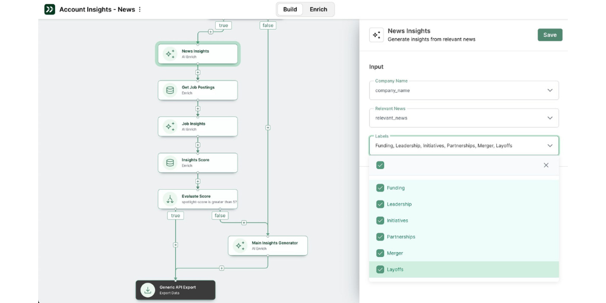Toggle the Layoffs label checkbox
The height and width of the screenshot is (303, 606).
tap(380, 270)
